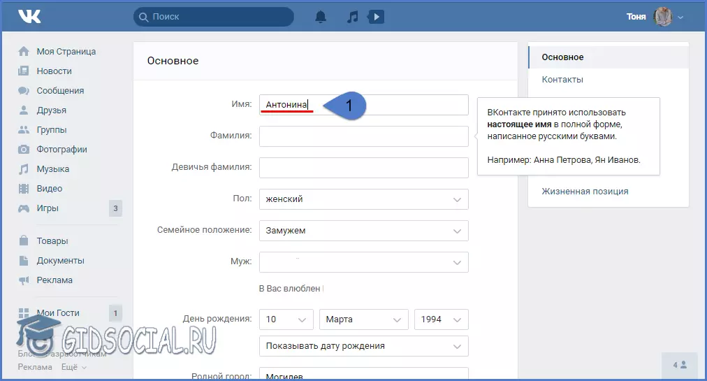Go to Моя Страница link
The width and height of the screenshot is (707, 381).
[x=66, y=52]
